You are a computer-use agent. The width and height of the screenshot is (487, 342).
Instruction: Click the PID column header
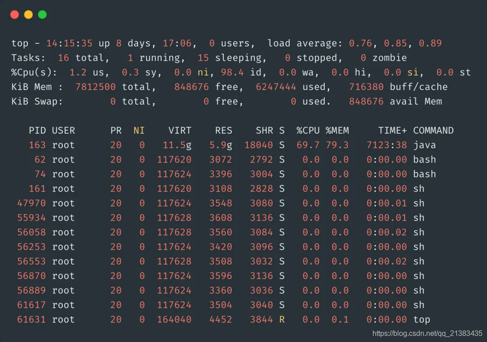point(37,130)
